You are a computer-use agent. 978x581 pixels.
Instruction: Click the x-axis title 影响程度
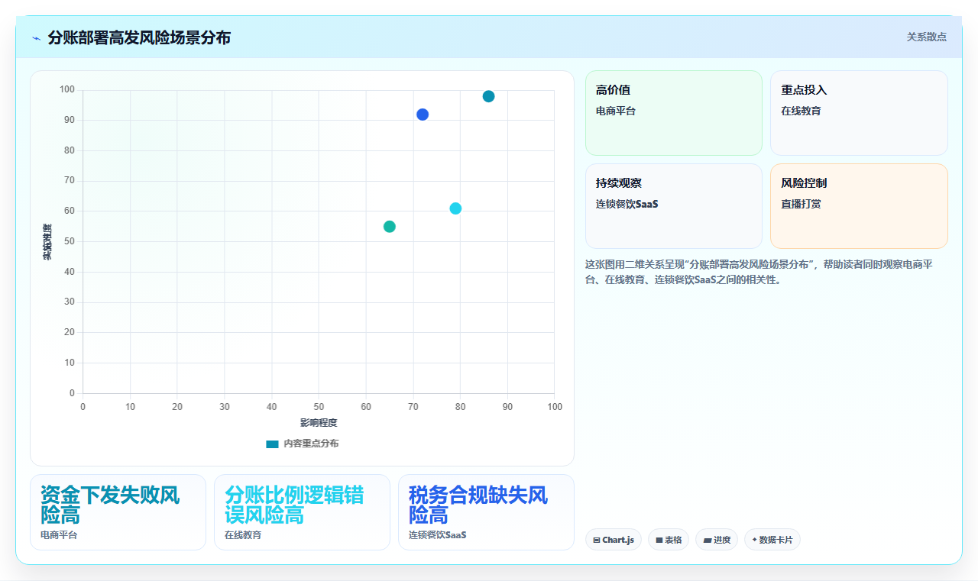coord(319,422)
